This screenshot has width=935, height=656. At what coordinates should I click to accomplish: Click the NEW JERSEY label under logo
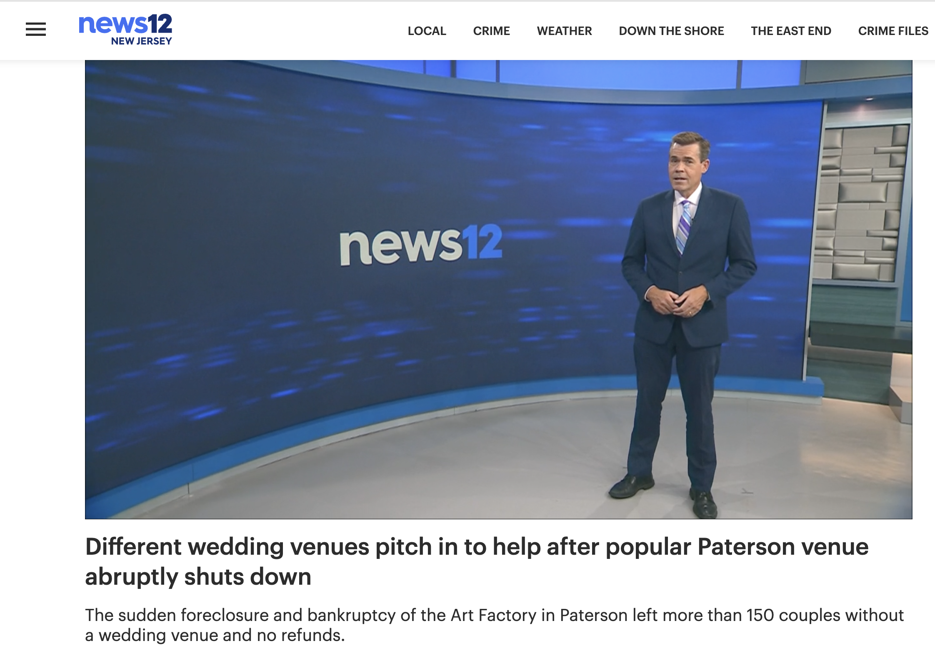pos(141,41)
